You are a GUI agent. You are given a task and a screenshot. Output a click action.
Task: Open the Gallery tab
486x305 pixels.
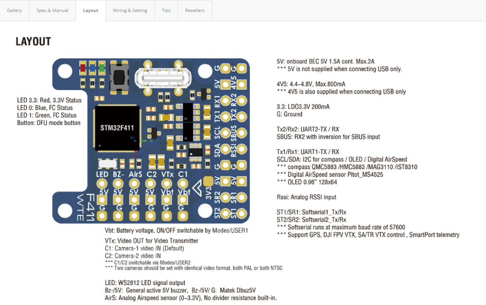pos(14,10)
